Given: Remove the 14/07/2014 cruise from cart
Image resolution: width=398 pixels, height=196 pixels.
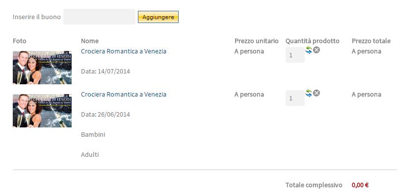Looking at the screenshot, I should pyautogui.click(x=317, y=49).
